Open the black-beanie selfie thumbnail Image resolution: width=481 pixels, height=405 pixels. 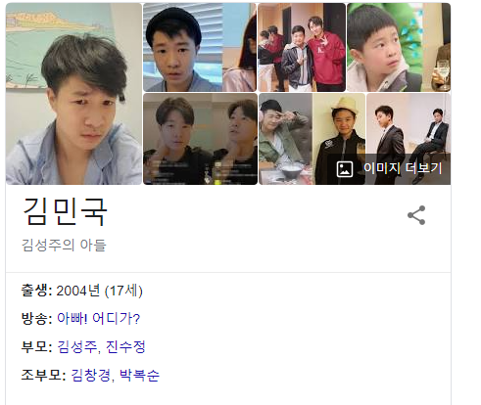coord(200,47)
